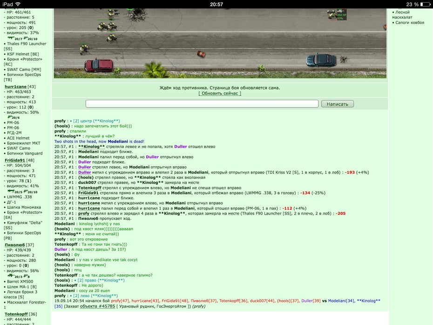Click duck007[44] in battle start line
433x325 pixels.
[262, 301]
